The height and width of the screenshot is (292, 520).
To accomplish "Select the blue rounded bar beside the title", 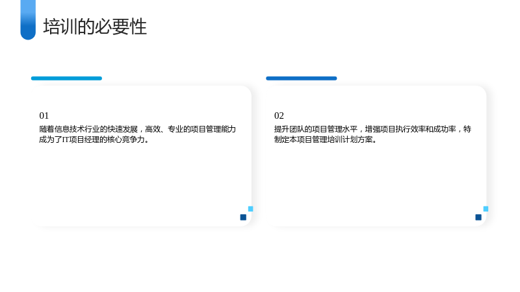I will click(x=28, y=20).
